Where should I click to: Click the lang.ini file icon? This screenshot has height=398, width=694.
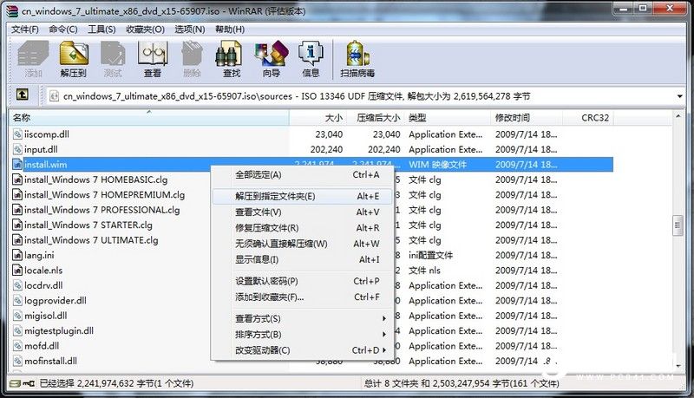(17, 255)
